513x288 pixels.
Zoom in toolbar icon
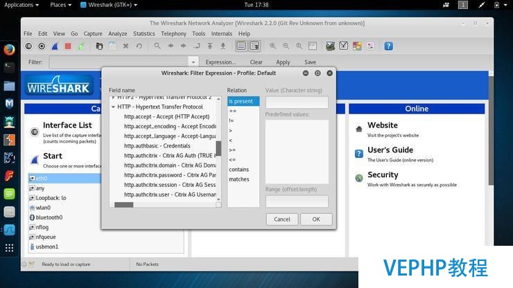272,46
